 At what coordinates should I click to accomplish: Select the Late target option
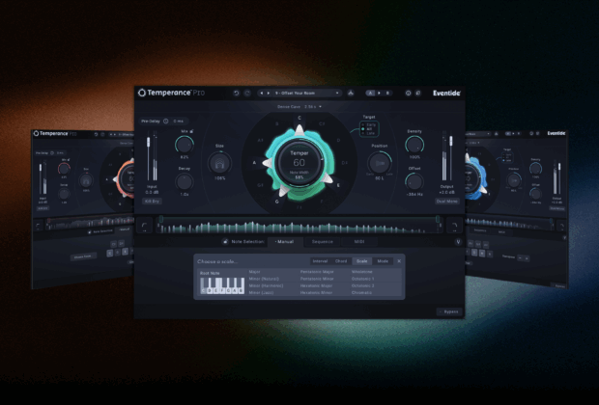tap(372, 135)
